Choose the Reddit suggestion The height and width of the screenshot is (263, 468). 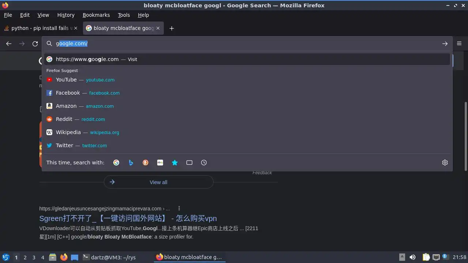(x=247, y=119)
